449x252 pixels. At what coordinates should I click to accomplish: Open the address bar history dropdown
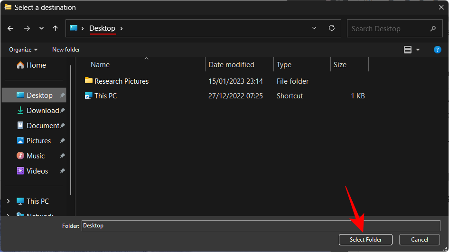coord(314,28)
